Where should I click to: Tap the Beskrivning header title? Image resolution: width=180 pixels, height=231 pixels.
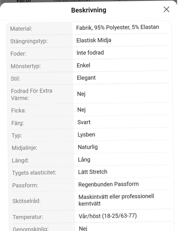click(89, 10)
